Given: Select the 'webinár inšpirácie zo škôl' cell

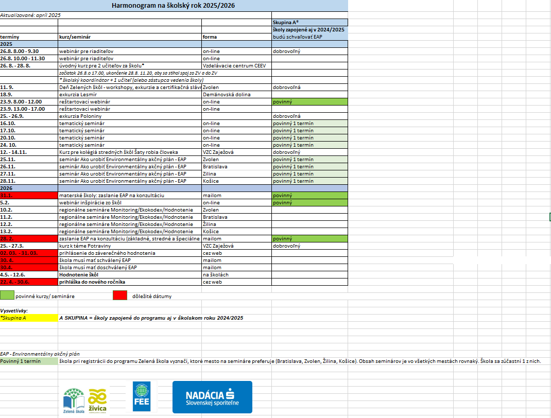Looking at the screenshot, I should point(130,203).
